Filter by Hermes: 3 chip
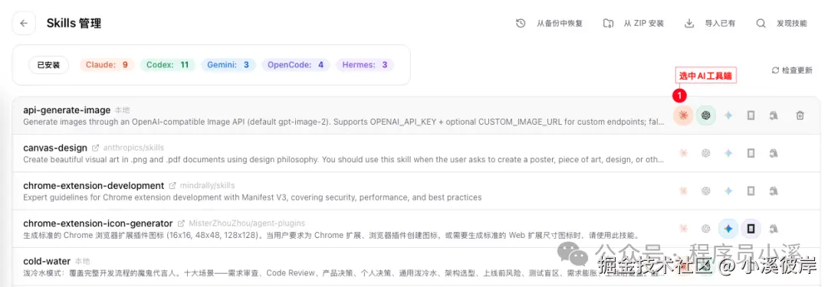The width and height of the screenshot is (828, 287). tap(365, 65)
